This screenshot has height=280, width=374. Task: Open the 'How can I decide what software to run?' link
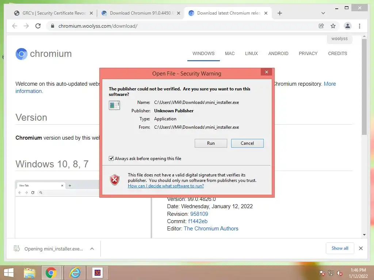166,186
